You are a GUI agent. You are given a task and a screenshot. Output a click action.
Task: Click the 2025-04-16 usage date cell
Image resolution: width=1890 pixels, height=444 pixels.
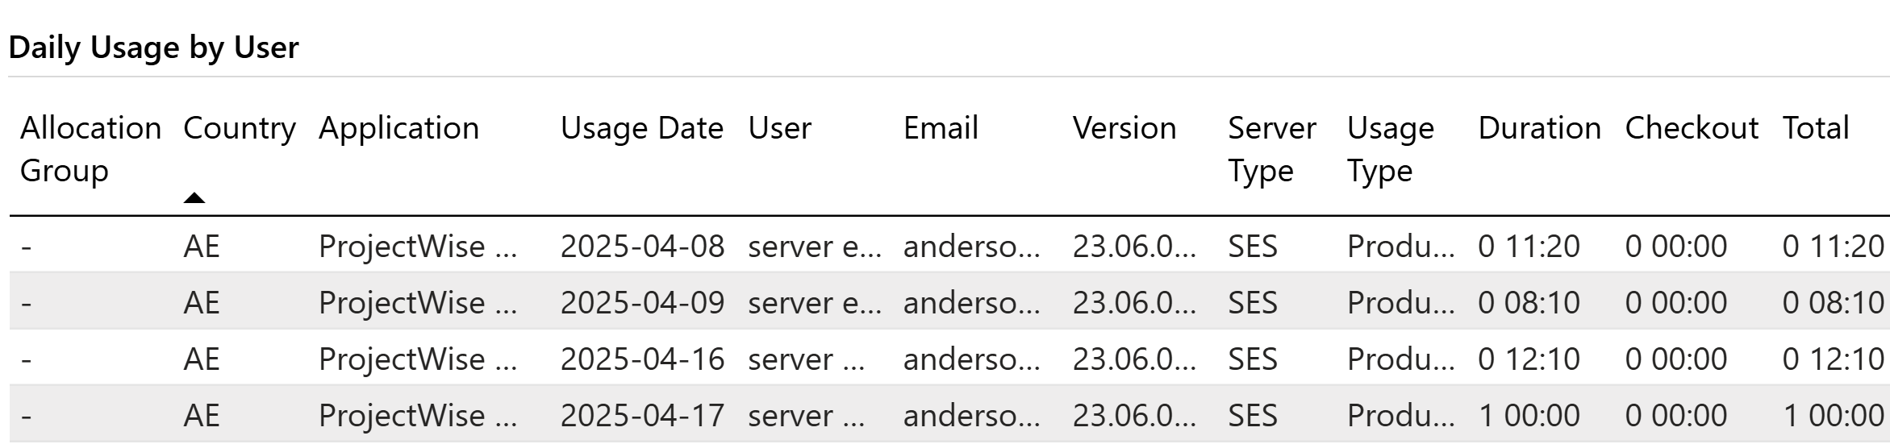642,359
